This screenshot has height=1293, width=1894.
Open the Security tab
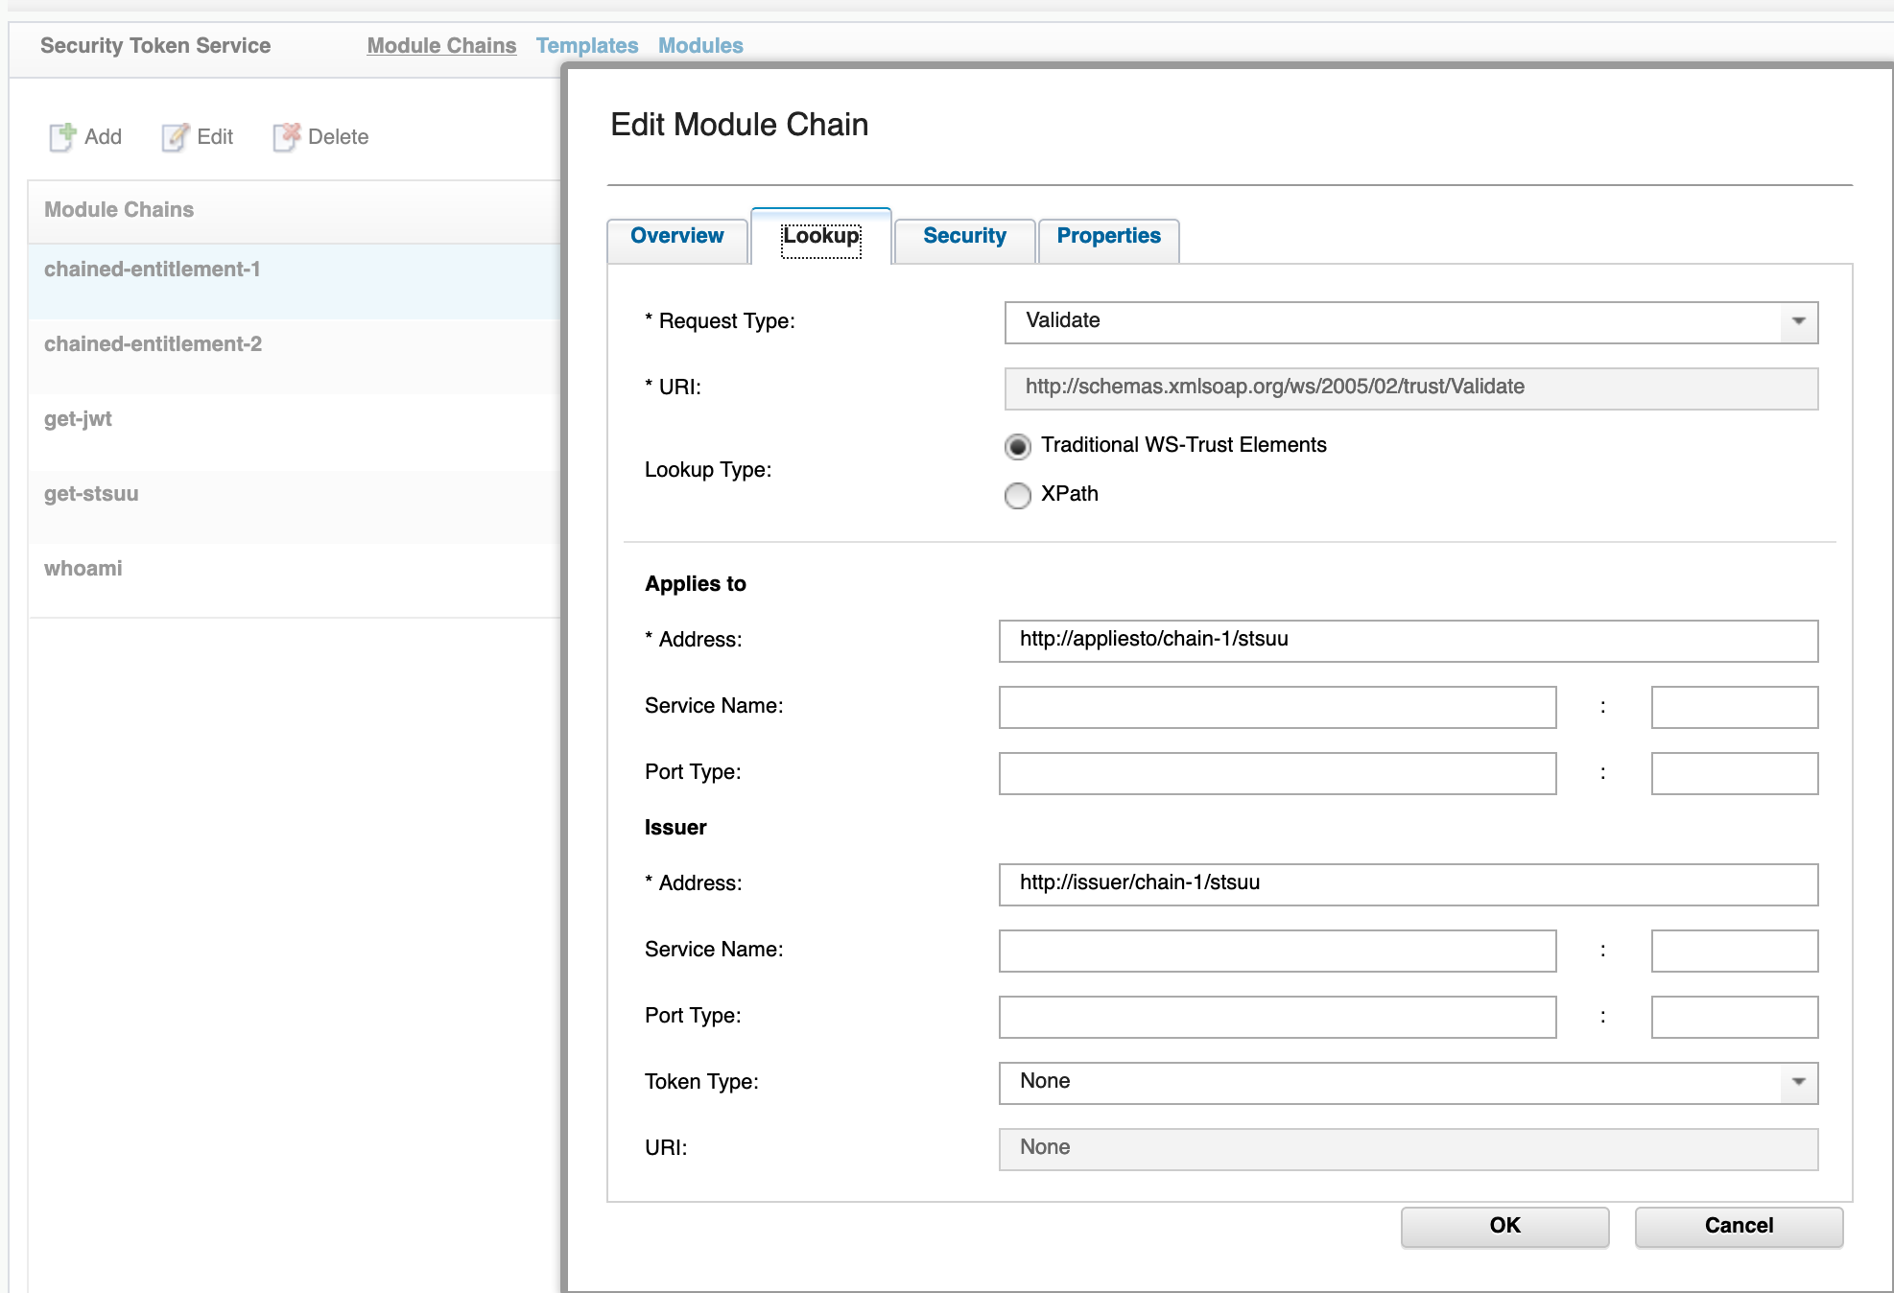click(963, 236)
